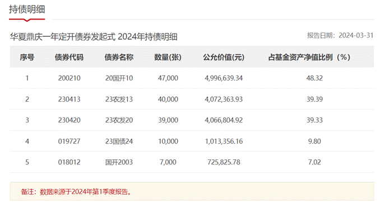385x203 pixels.
Task: Select bond code 019727
Action: click(69, 141)
